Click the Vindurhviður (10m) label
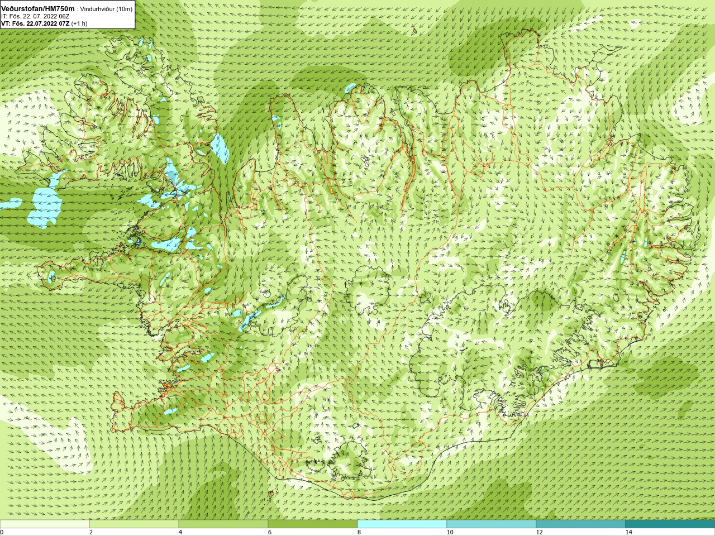715x536 pixels. tap(106, 9)
